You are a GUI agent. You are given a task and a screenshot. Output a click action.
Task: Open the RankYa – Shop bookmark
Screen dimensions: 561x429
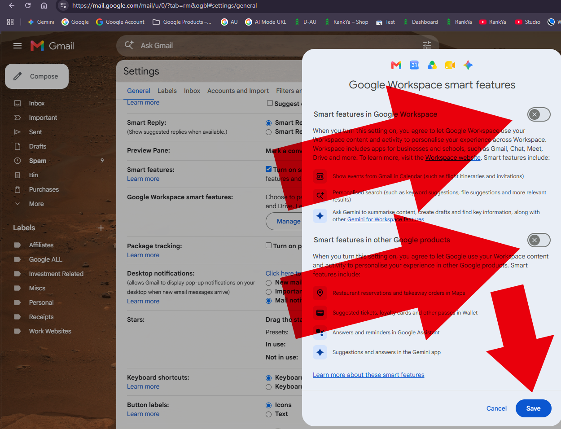coord(346,22)
